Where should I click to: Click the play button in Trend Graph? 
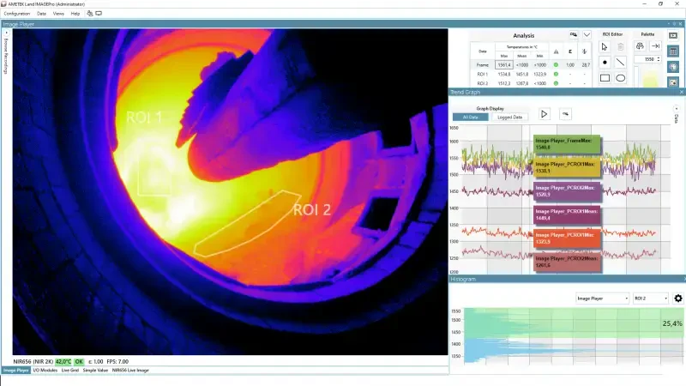(544, 113)
